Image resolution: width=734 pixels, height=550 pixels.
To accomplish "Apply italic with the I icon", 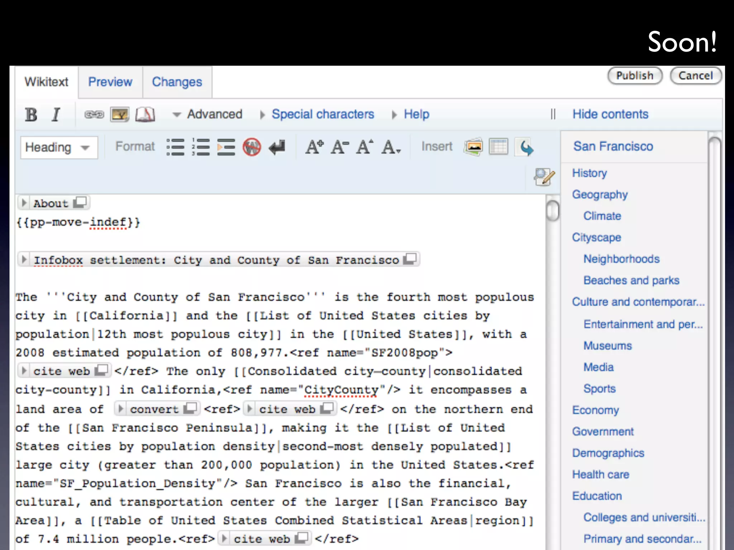I will (x=56, y=115).
